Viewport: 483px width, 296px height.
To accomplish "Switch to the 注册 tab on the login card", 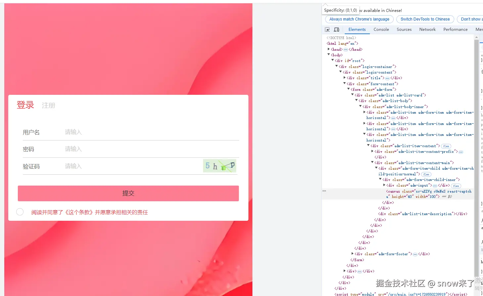I will pyautogui.click(x=49, y=105).
